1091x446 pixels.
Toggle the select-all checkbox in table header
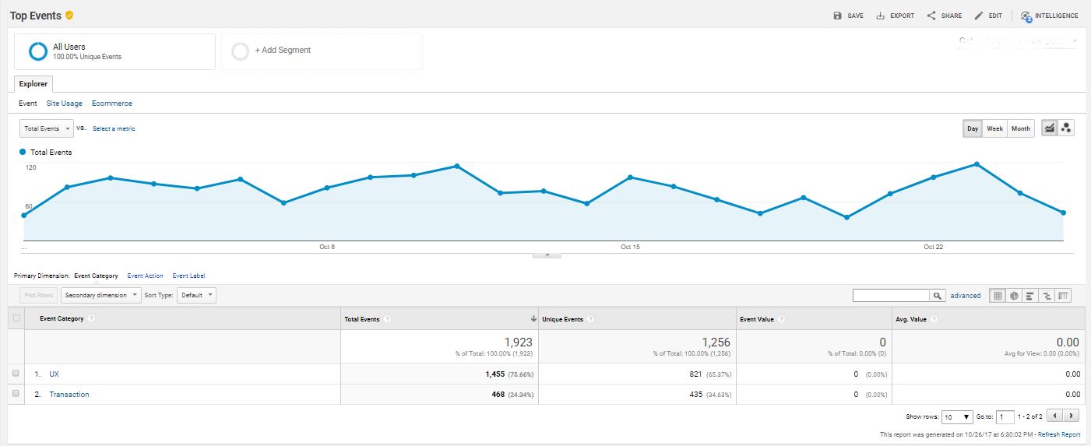pos(16,318)
